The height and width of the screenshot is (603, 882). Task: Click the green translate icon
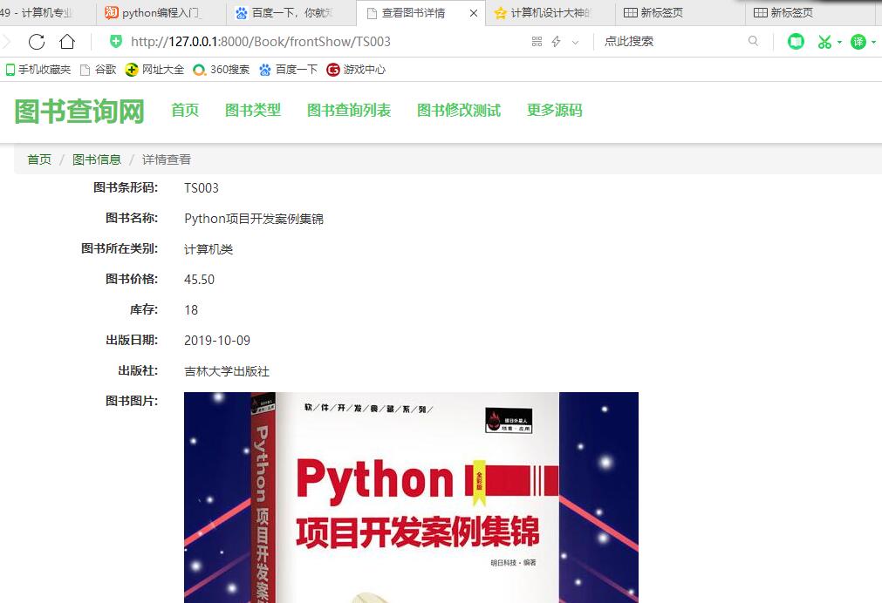(x=858, y=42)
